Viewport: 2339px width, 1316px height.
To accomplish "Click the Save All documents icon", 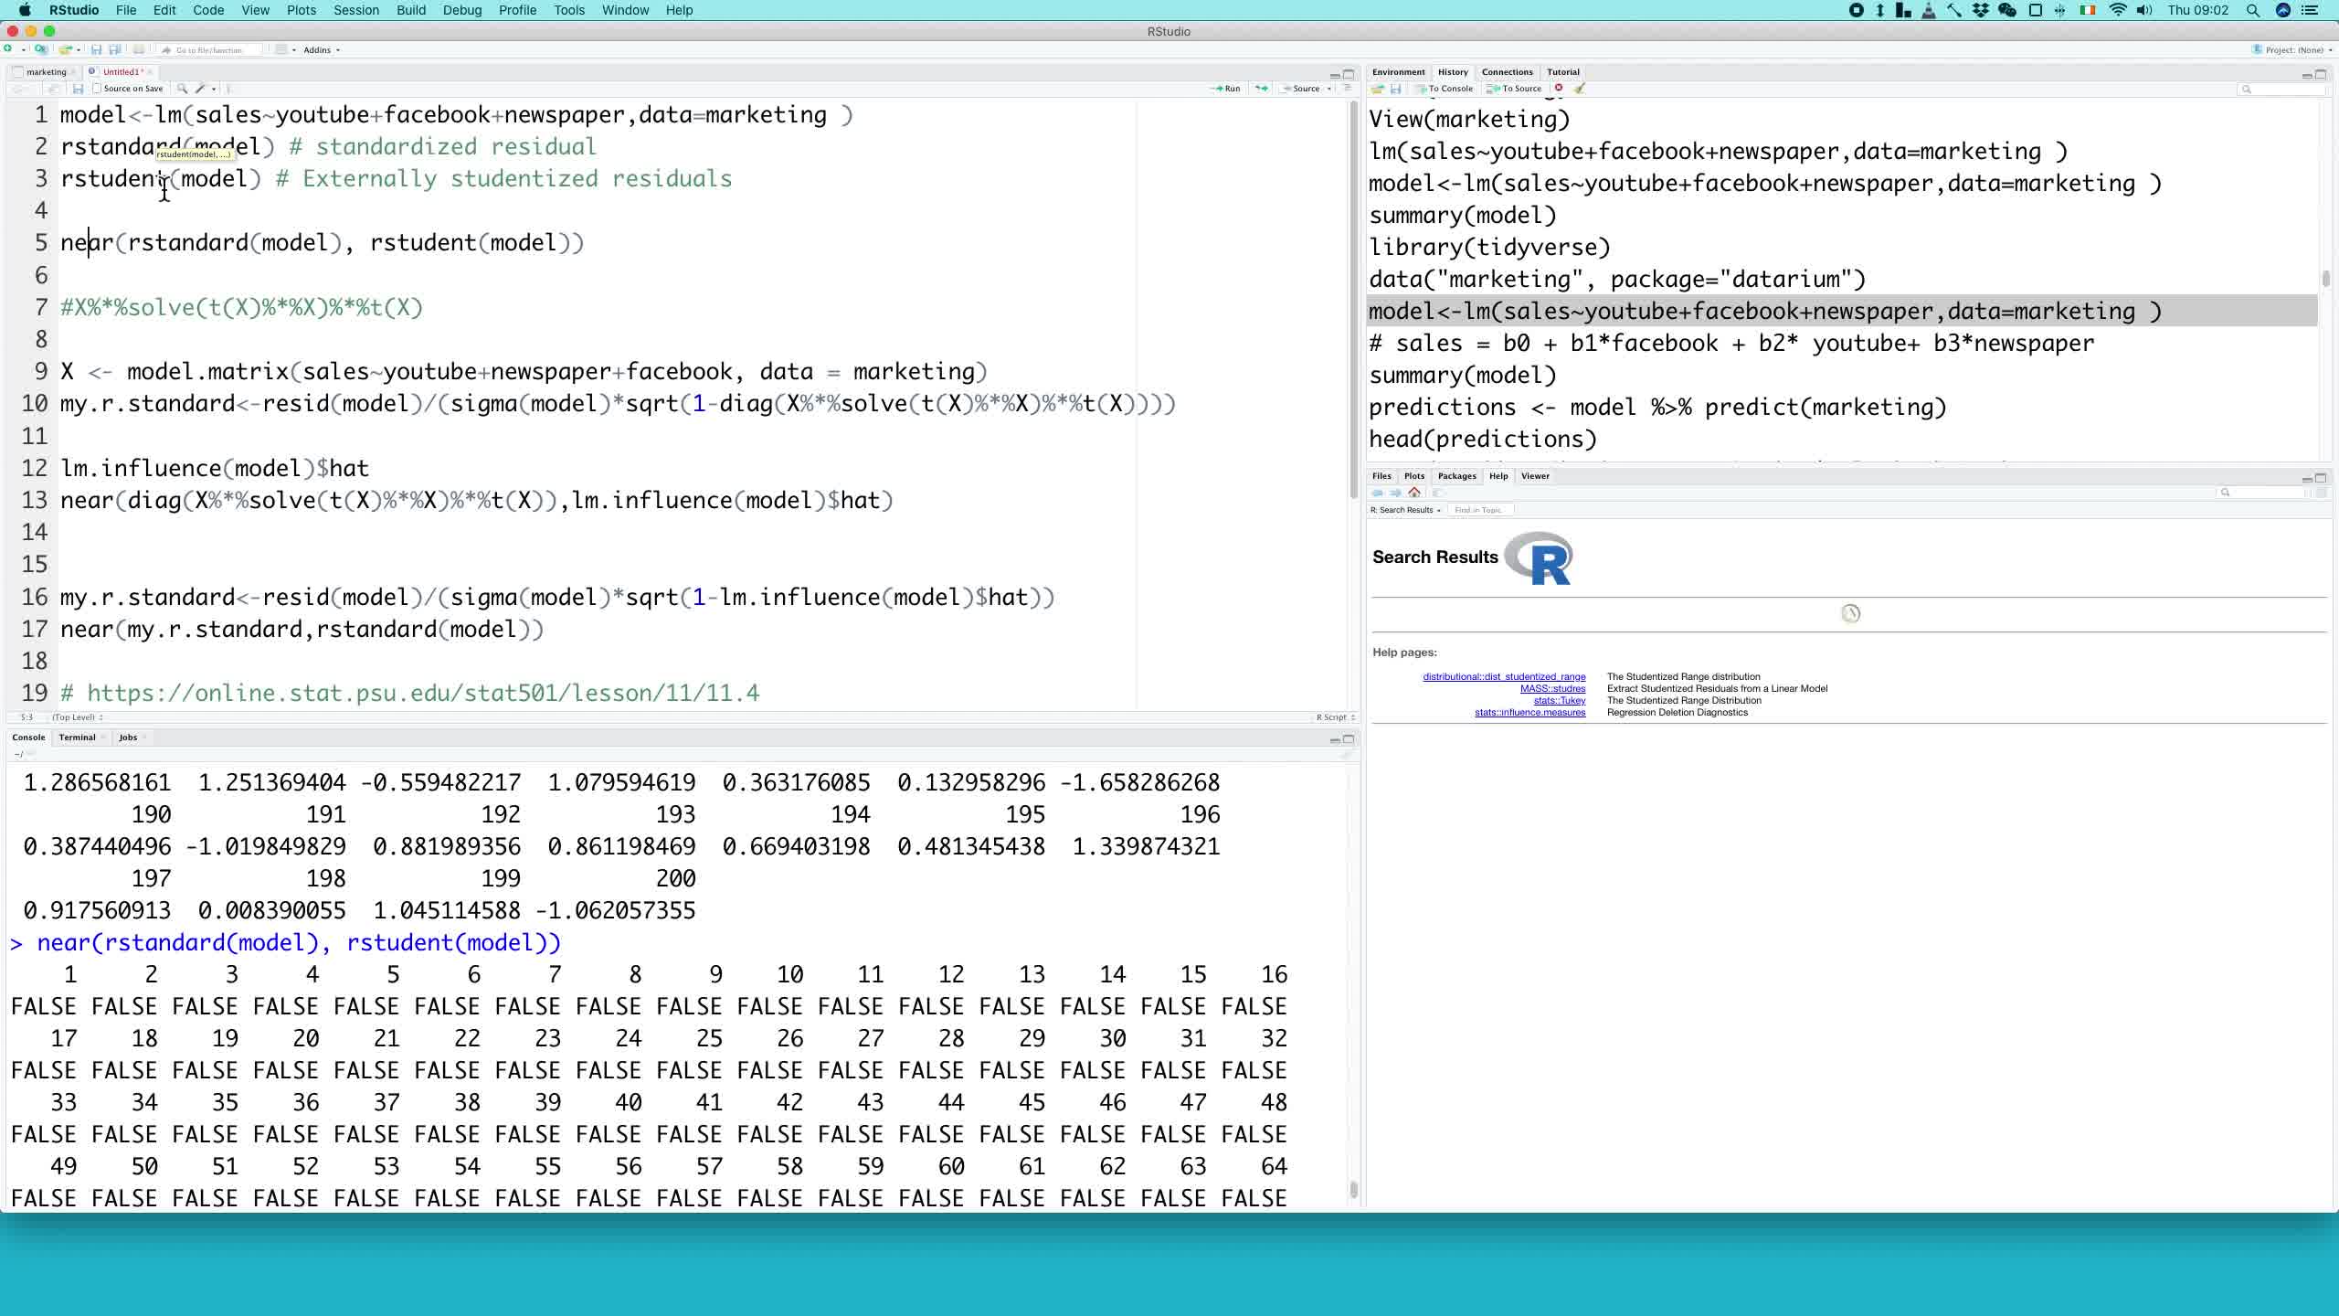I will [115, 49].
